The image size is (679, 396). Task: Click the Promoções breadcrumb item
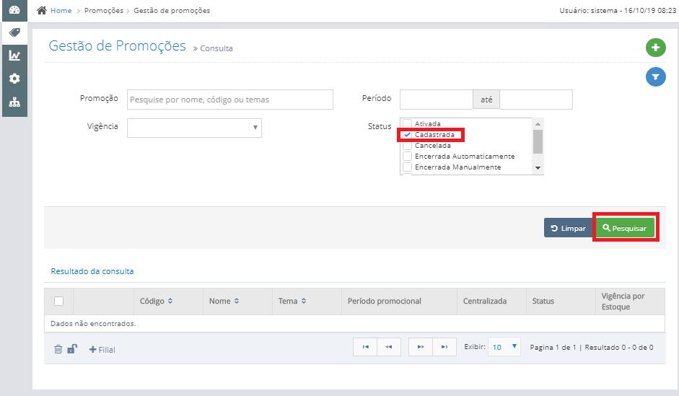pyautogui.click(x=103, y=10)
